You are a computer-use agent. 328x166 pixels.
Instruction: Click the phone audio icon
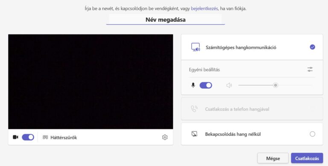[194, 109]
